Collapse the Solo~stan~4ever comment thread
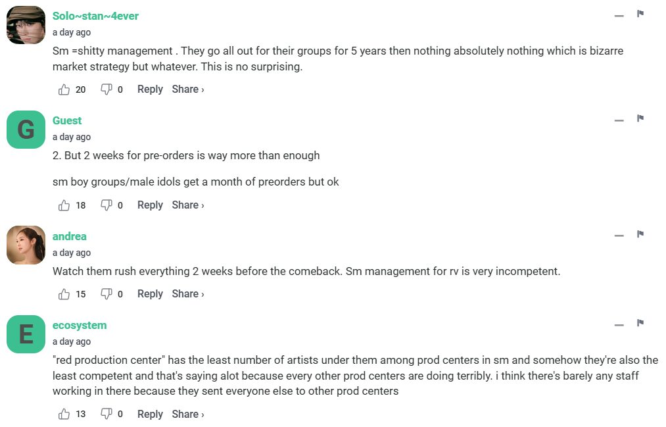This screenshot has height=427, width=666. point(619,15)
